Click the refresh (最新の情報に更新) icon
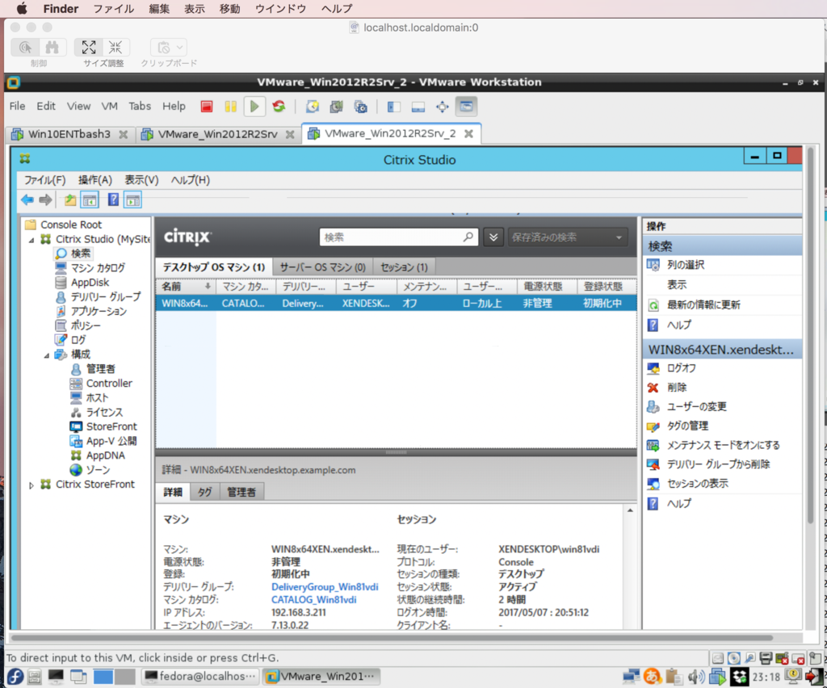The image size is (827, 688). (x=653, y=304)
